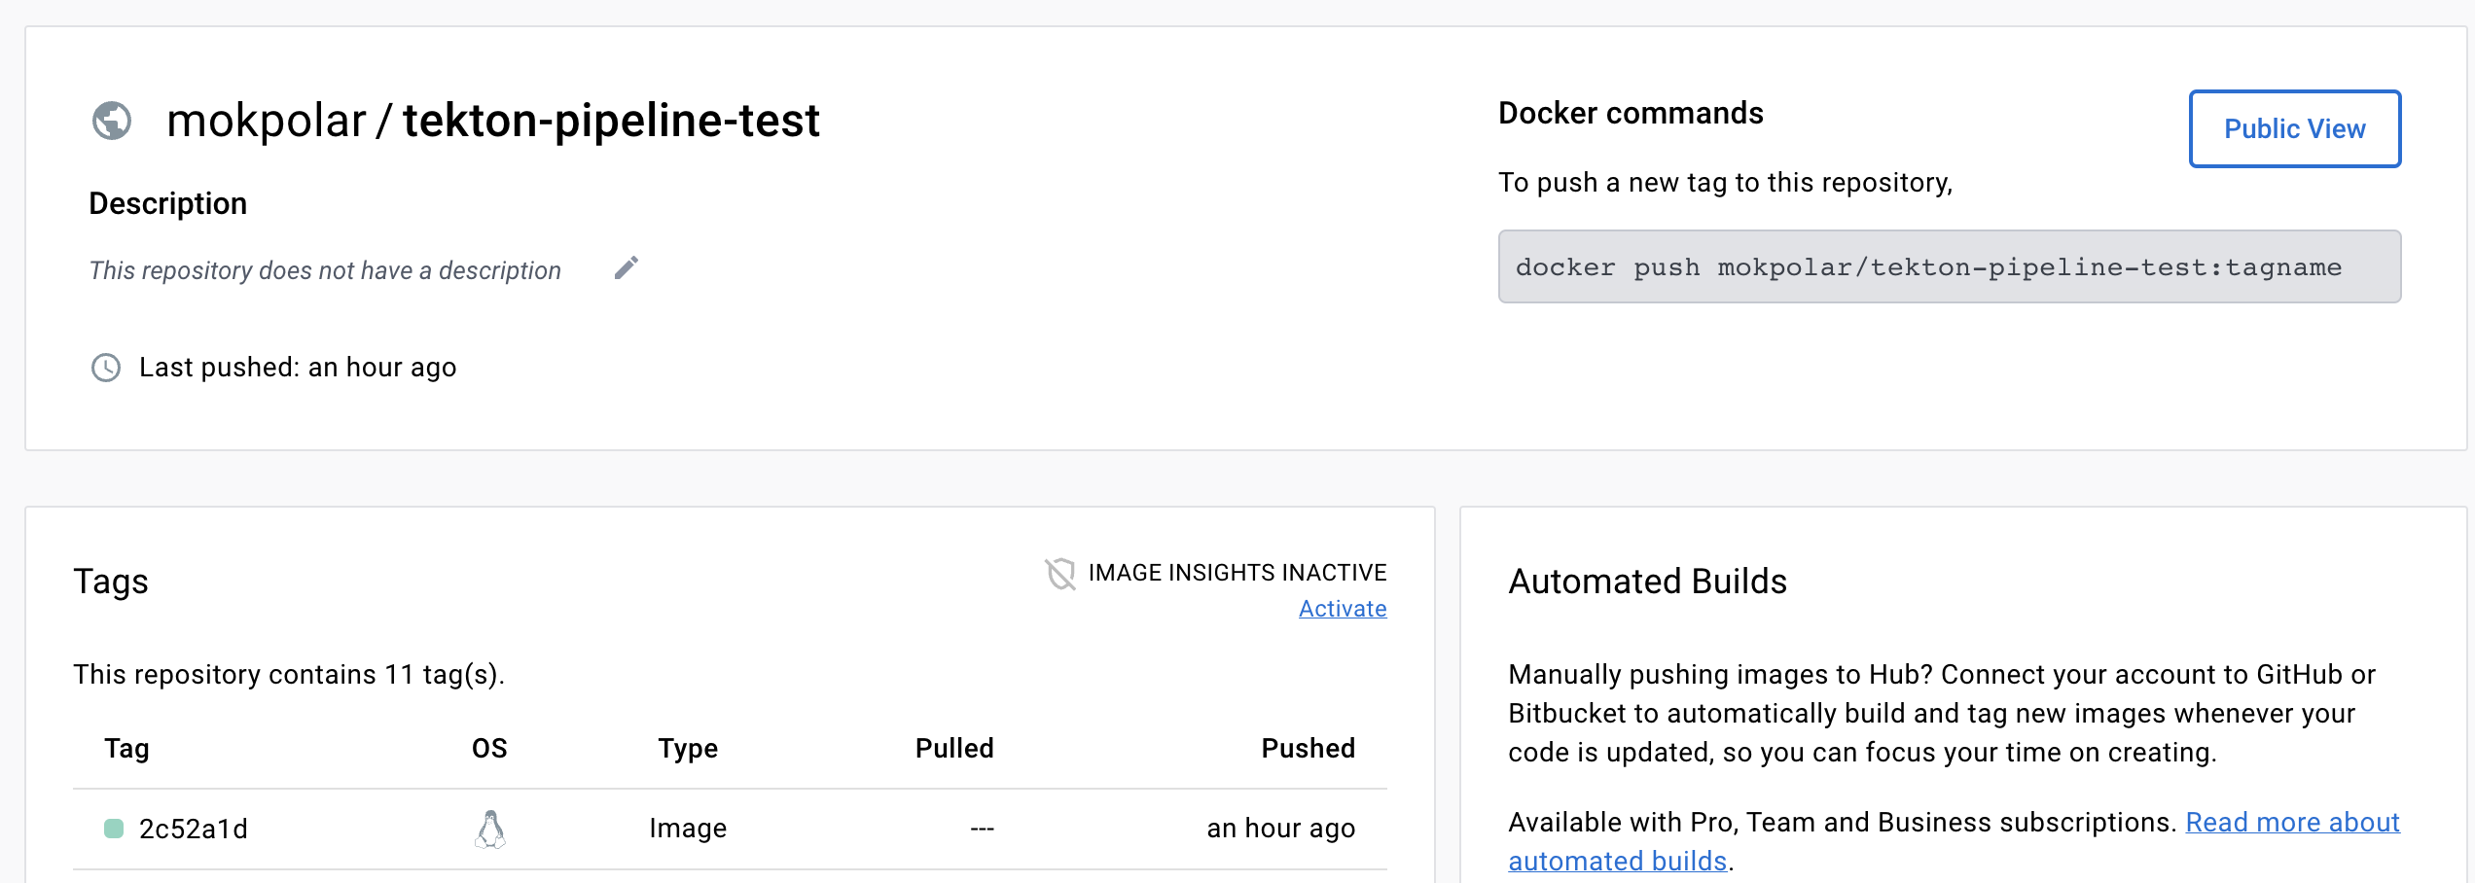Click the Tag column header
This screenshot has height=883, width=2475.
point(126,749)
